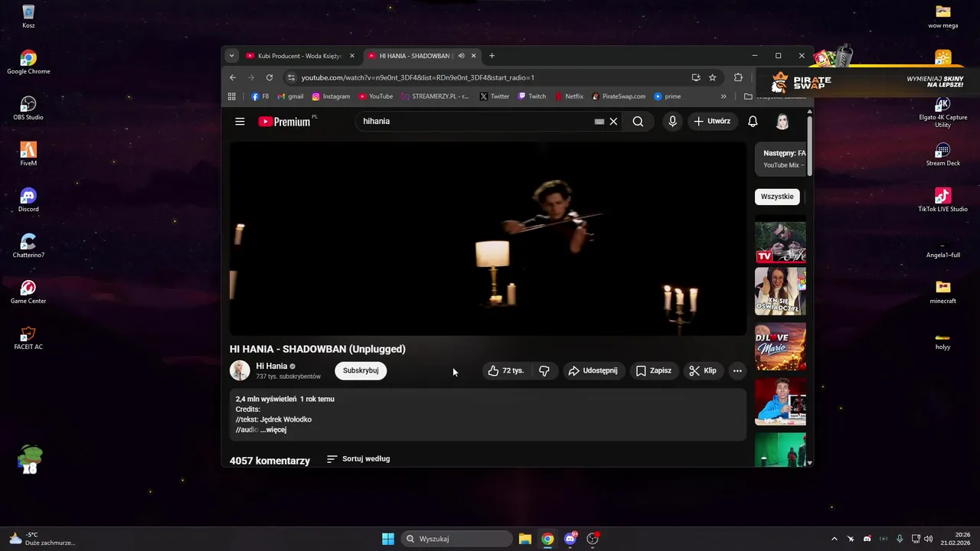Open the account avatar menu

pos(782,121)
